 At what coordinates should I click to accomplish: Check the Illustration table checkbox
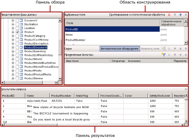click(x=17, y=24)
